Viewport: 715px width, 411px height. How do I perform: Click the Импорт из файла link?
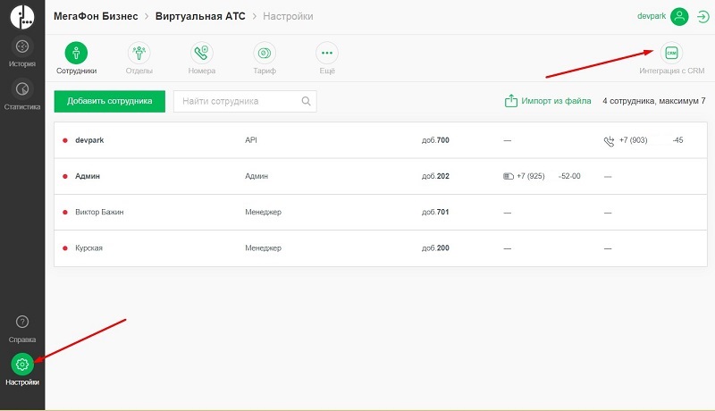pos(556,101)
